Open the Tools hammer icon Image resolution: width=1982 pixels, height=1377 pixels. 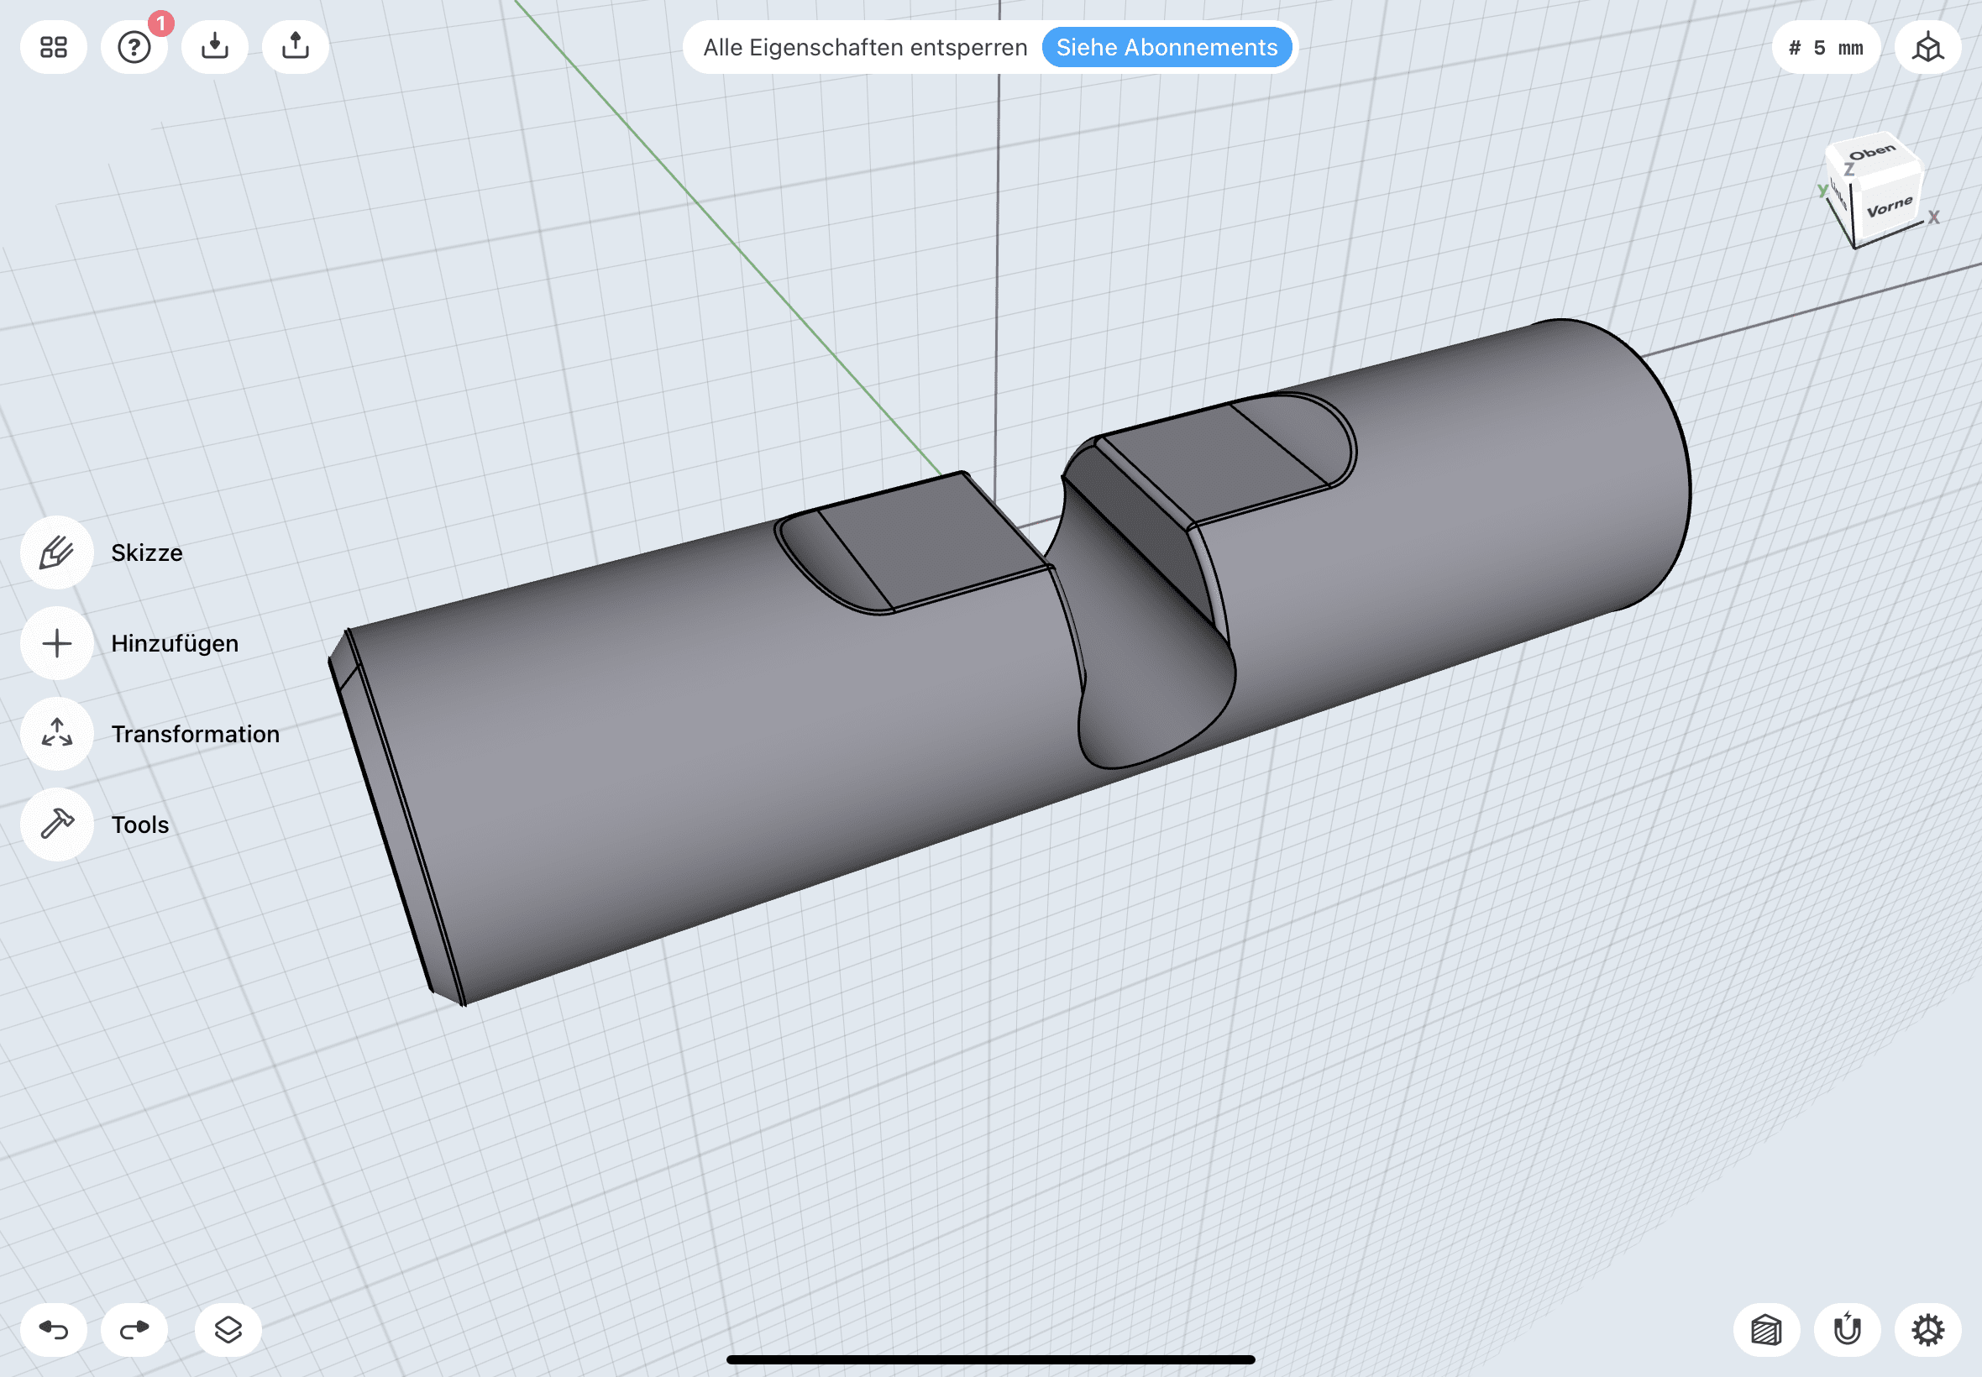click(57, 824)
